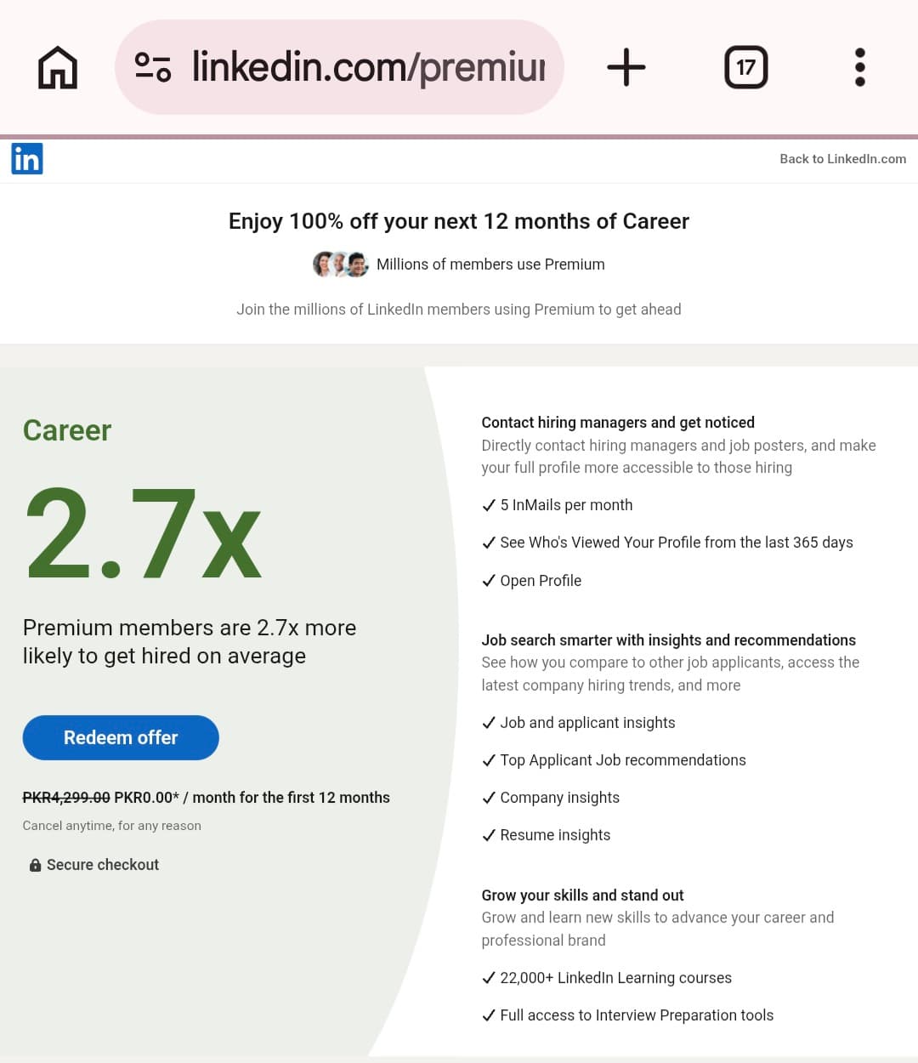
Task: Open a new tab with the plus icon
Action: coord(626,66)
